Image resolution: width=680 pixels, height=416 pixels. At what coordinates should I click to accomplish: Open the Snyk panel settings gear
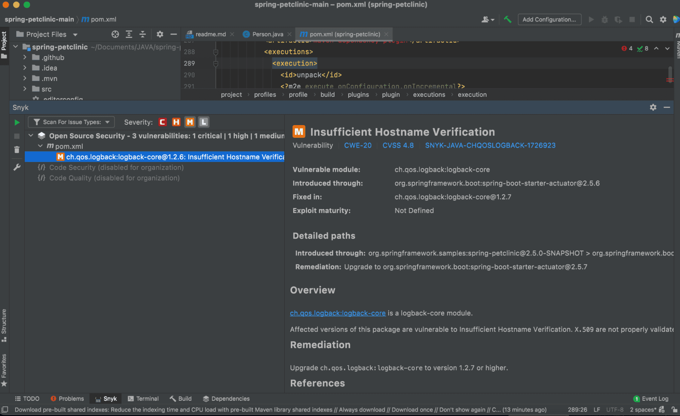(653, 107)
